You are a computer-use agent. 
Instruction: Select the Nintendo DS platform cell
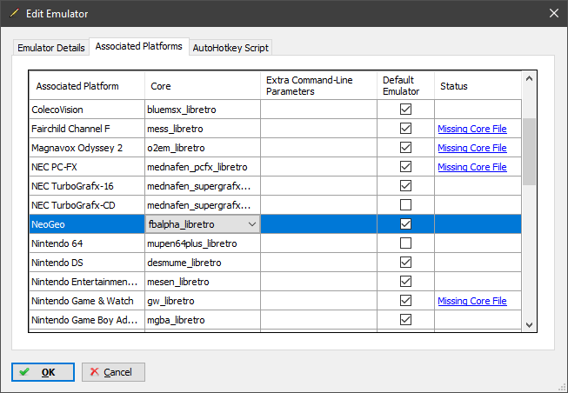[87, 263]
